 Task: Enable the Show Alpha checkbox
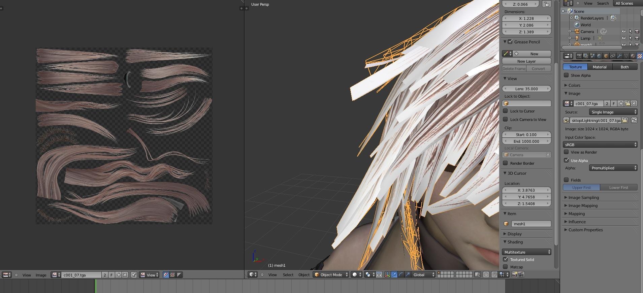click(567, 75)
